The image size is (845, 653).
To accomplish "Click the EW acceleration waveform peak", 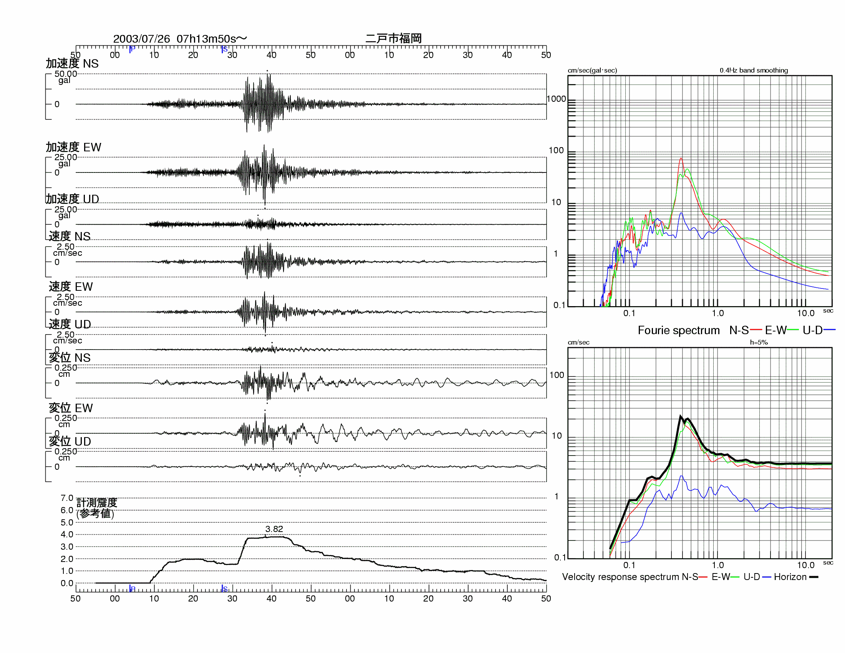I will point(265,205).
